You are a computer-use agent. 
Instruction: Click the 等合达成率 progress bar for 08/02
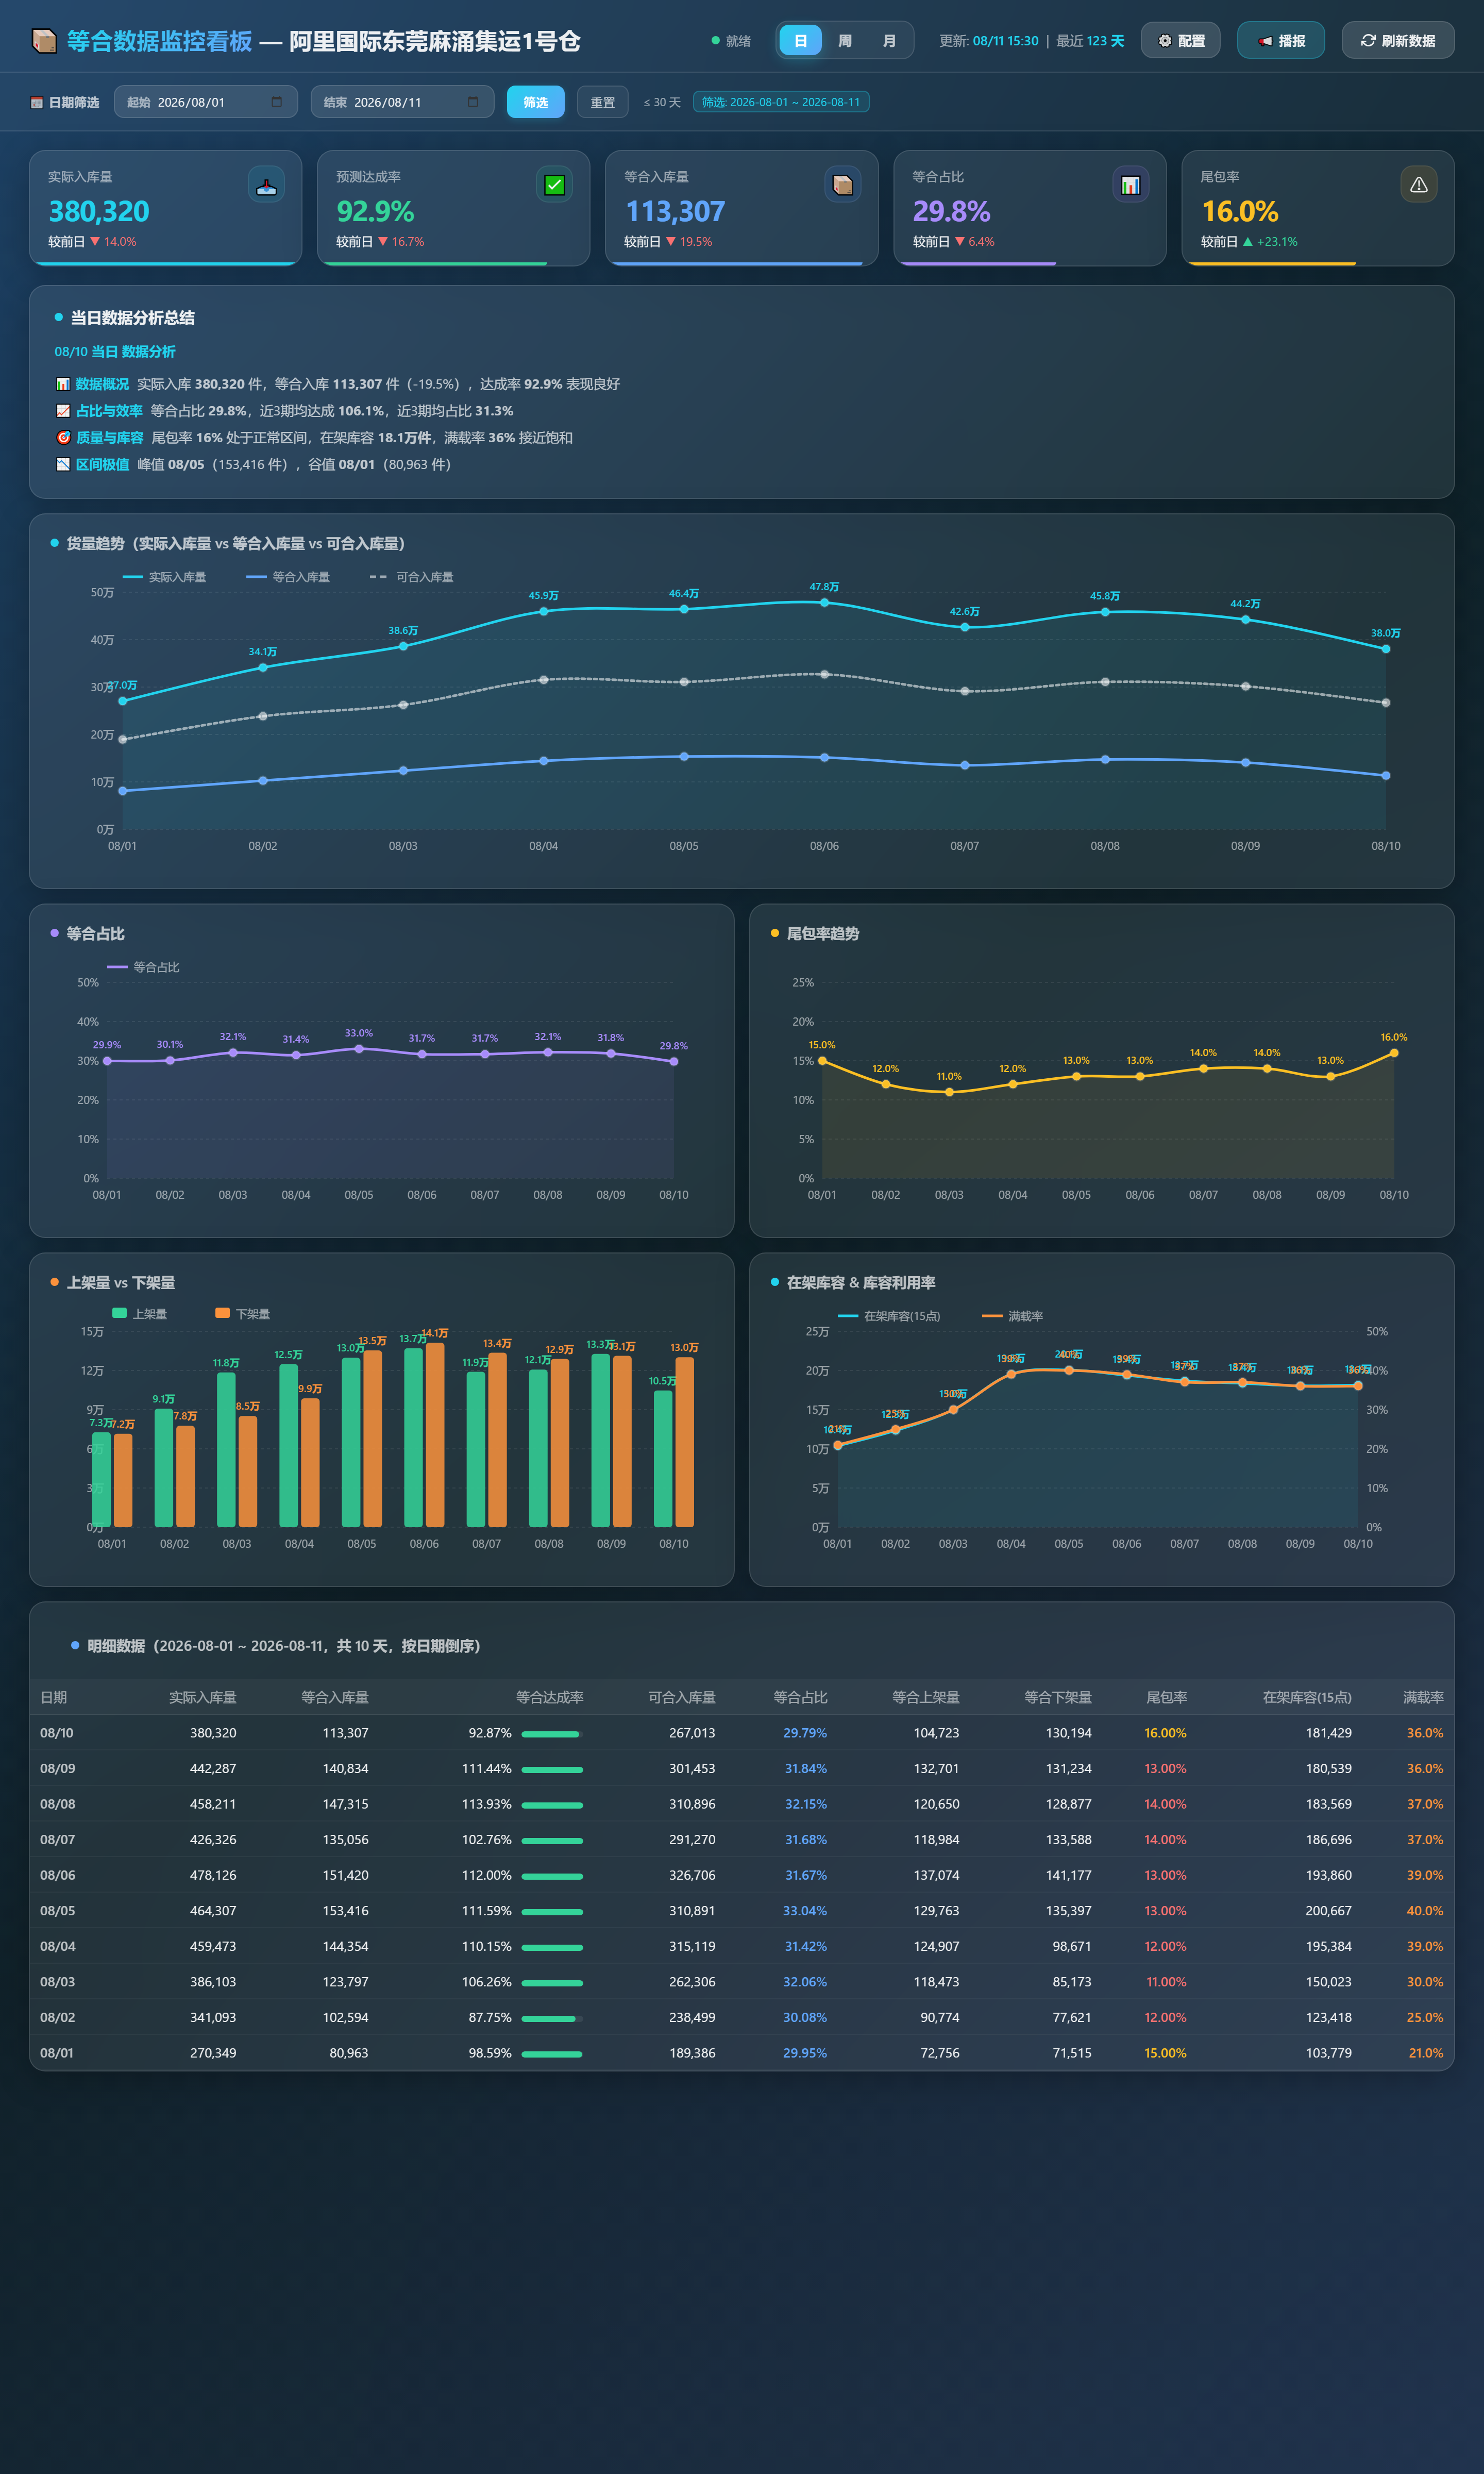[552, 2018]
